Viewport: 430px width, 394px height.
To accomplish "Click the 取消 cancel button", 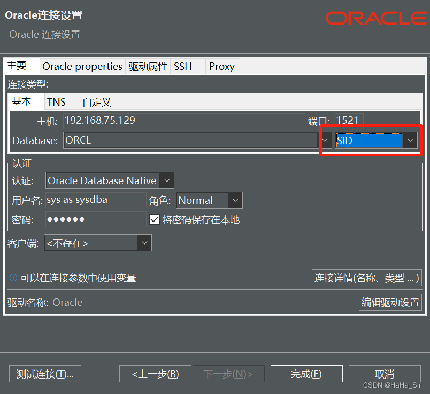I will coord(385,374).
